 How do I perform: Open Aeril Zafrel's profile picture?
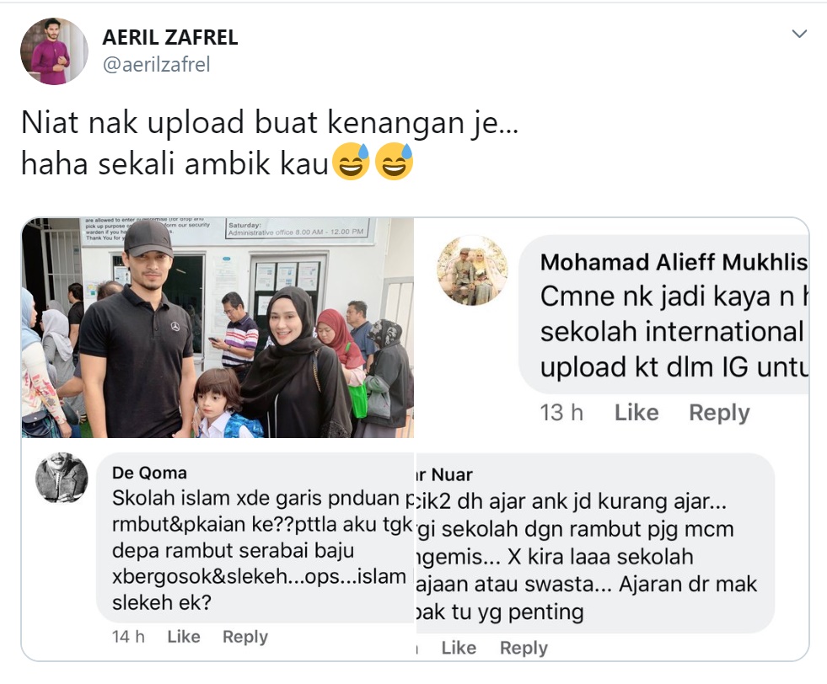coord(54,51)
